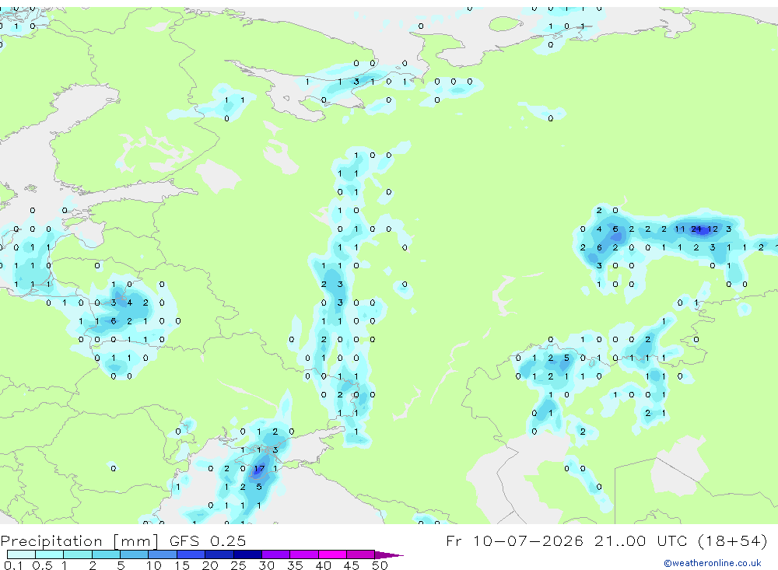Pick the purple legend swatch between 30 and 35
Screen dimensions: 778x570
coord(275,554)
